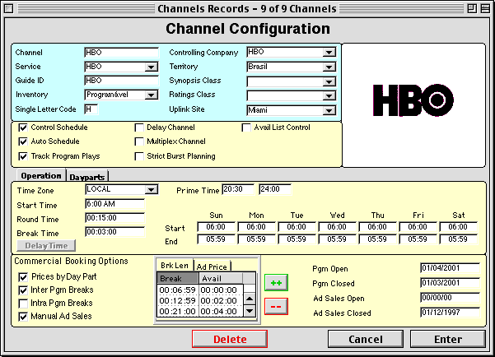The width and height of the screenshot is (495, 357).
Task: Click the Fri End time field
Action: 418,239
